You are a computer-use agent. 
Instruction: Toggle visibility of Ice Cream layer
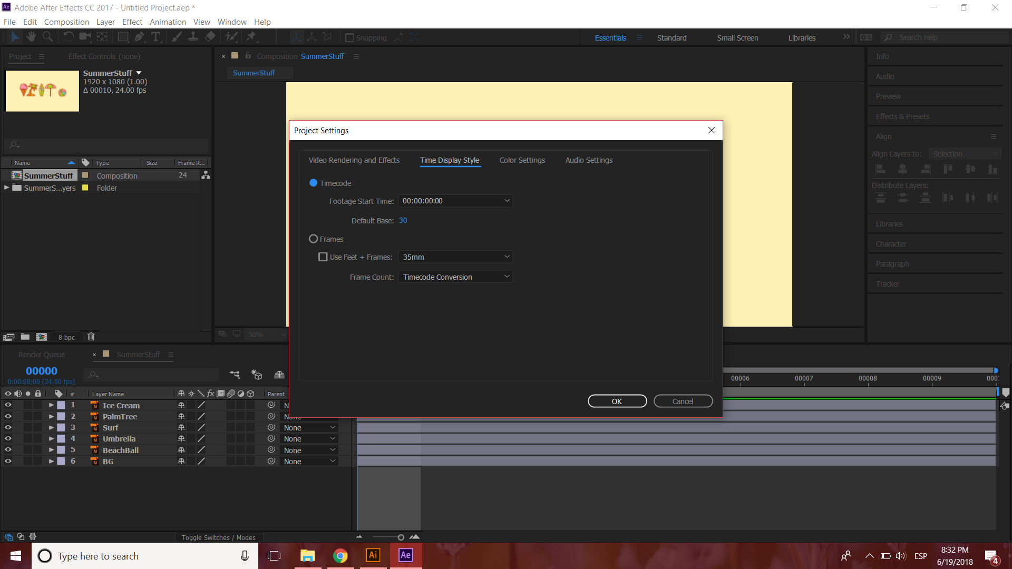7,405
